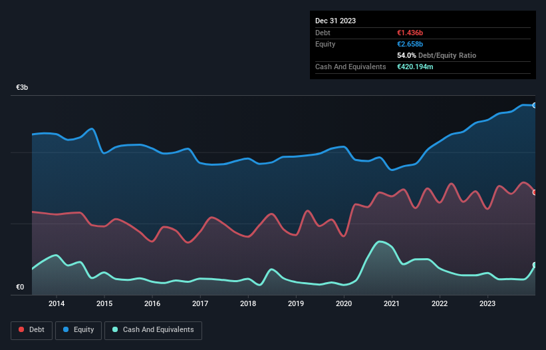The image size is (546, 350).
Task: Click the Equity row label in tooltip
Action: pos(325,44)
